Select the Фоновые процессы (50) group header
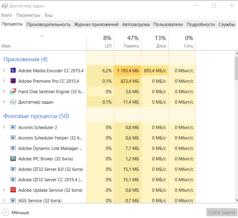The width and height of the screenshot is (238, 218). [36, 116]
